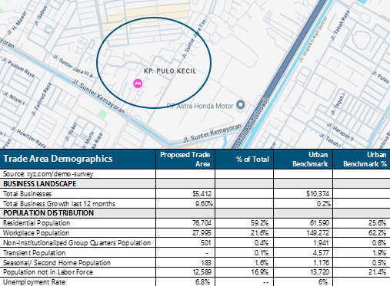Select the 6% benchmark unemployment value

click(323, 282)
